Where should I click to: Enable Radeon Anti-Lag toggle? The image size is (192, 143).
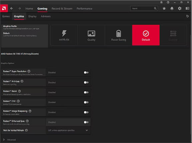[86, 83]
